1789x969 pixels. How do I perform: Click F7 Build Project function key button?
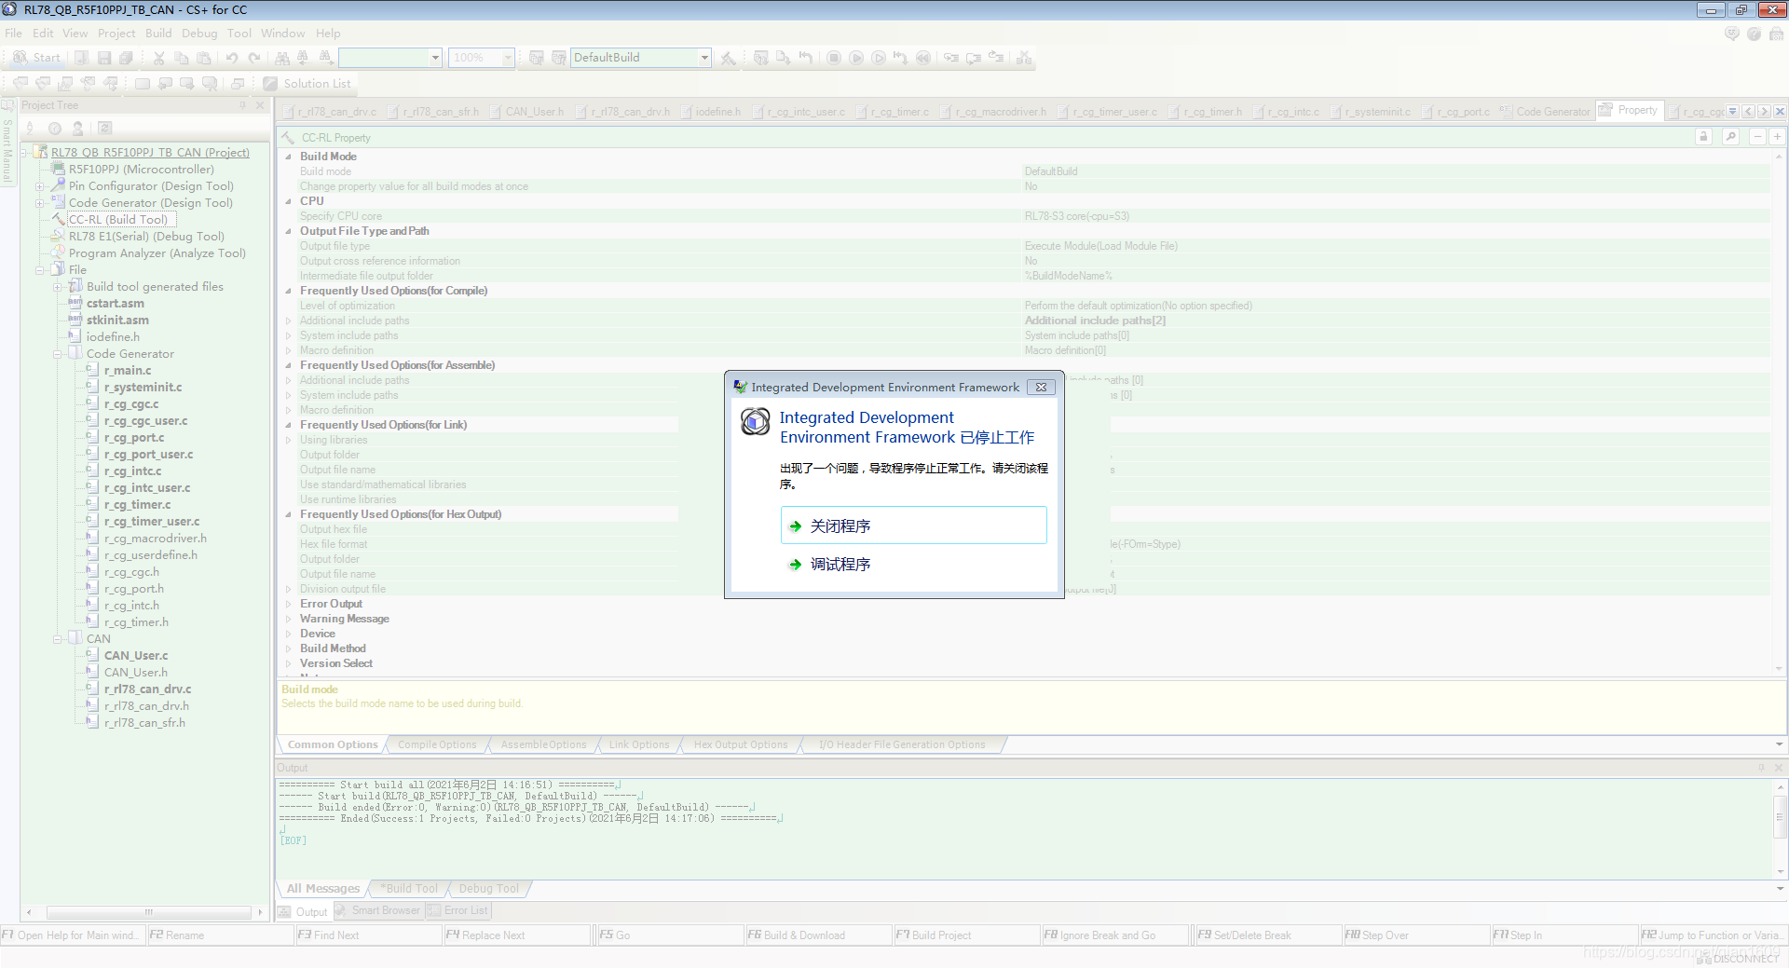pyautogui.click(x=966, y=935)
